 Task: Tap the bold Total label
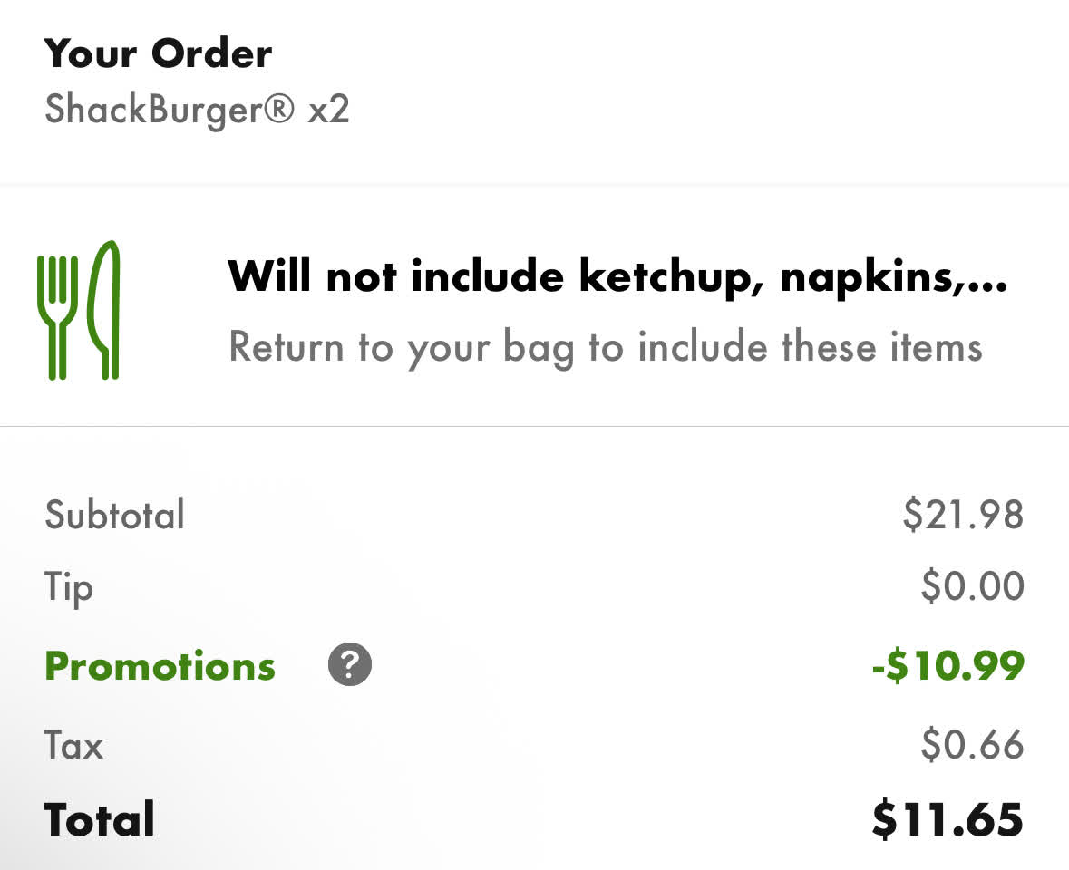pos(100,819)
